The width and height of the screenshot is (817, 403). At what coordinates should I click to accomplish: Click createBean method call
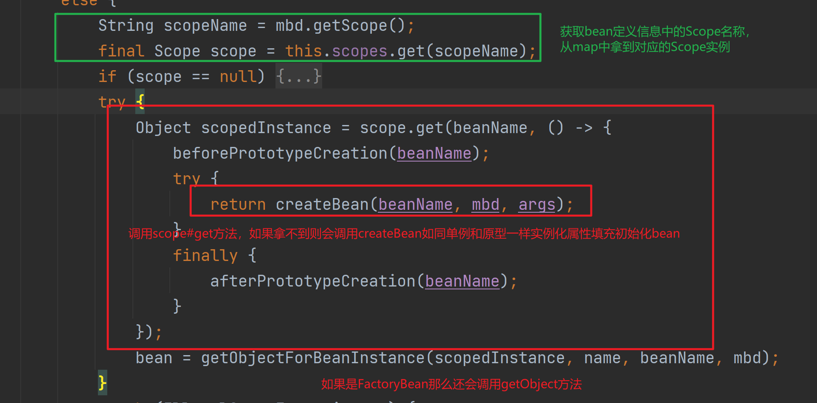[x=322, y=205]
